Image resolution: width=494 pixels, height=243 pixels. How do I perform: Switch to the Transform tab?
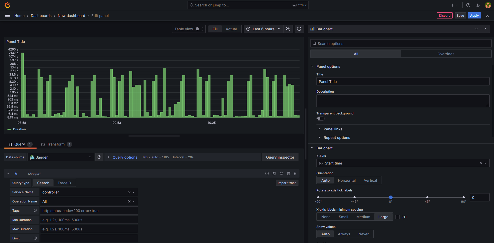tap(56, 144)
